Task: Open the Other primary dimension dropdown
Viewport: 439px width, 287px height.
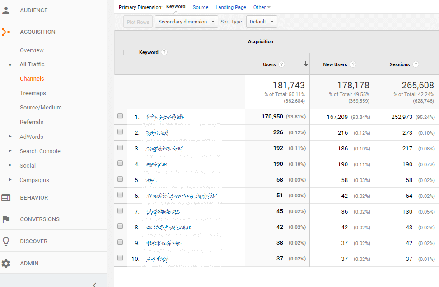Action: [262, 7]
